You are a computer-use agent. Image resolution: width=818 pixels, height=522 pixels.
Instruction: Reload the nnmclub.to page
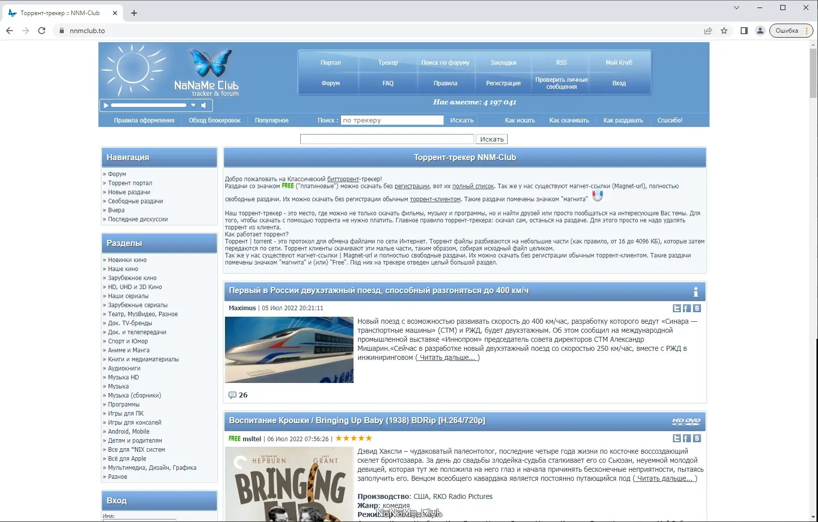click(x=42, y=31)
